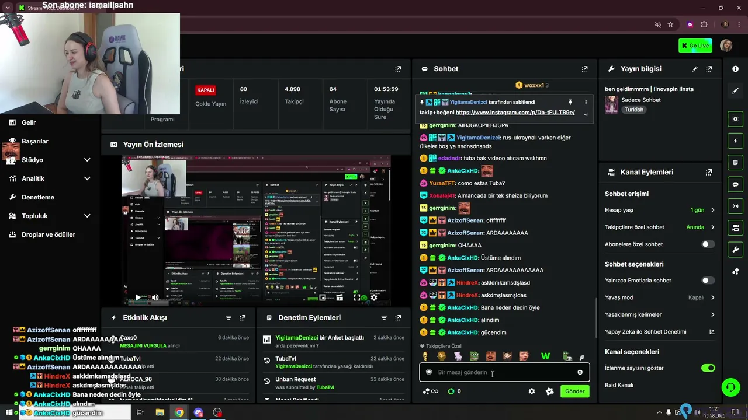Click the stream preview video thumbnail

click(256, 231)
